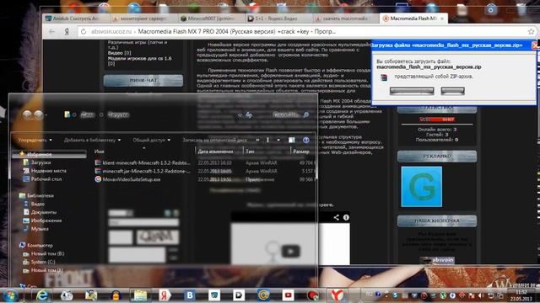Image resolution: width=540 pixels, height=303 pixels.
Task: Sort files by 'Дата изменения' column
Action: coord(216,151)
